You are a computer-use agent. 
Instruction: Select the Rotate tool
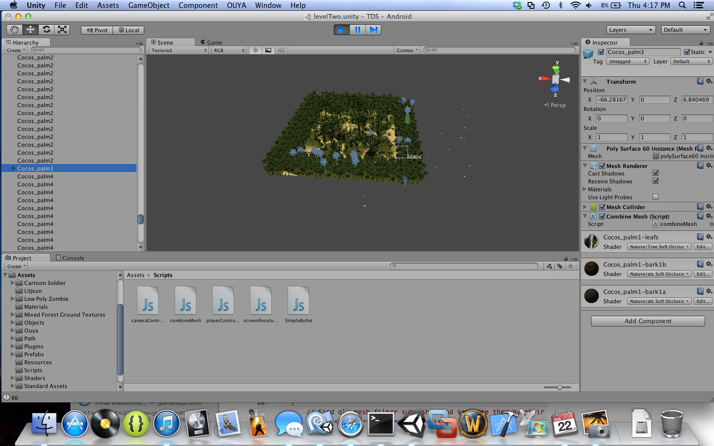(46, 30)
